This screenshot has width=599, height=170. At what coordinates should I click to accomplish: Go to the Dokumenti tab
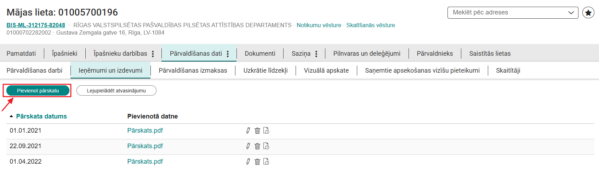click(260, 54)
